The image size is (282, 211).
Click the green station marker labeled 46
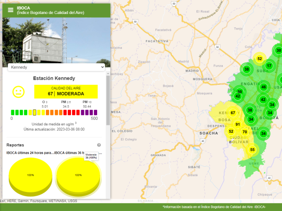pos(264,87)
